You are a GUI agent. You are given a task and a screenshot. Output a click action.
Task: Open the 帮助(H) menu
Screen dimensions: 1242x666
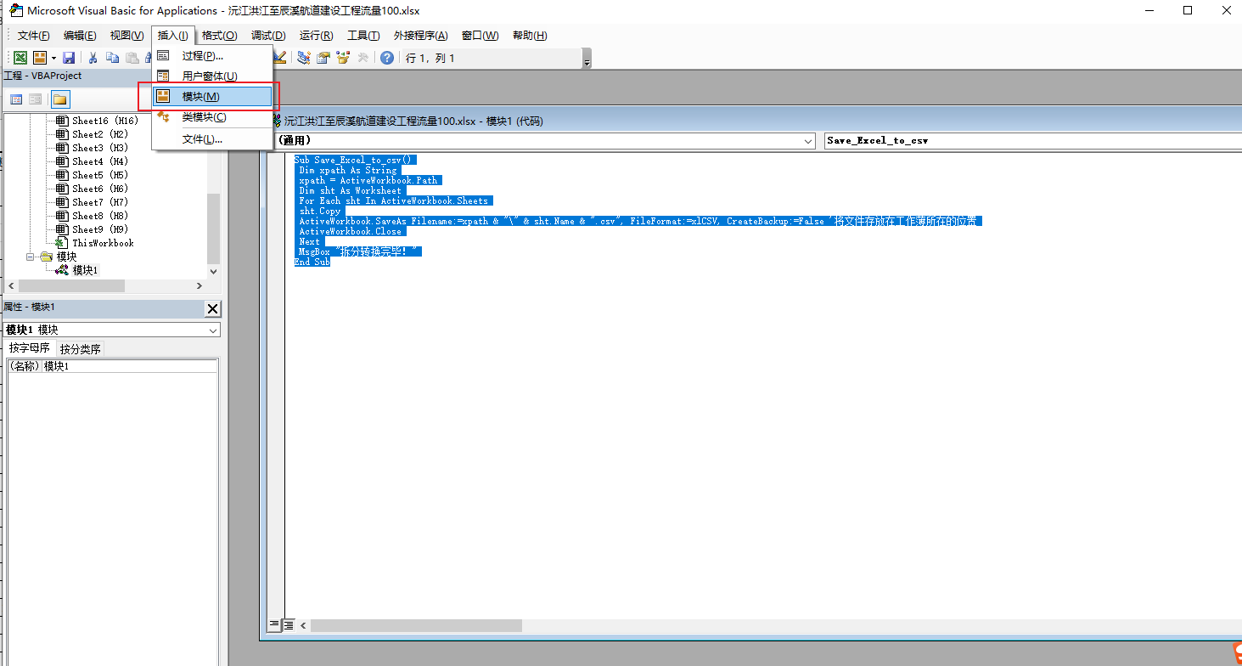coord(530,36)
